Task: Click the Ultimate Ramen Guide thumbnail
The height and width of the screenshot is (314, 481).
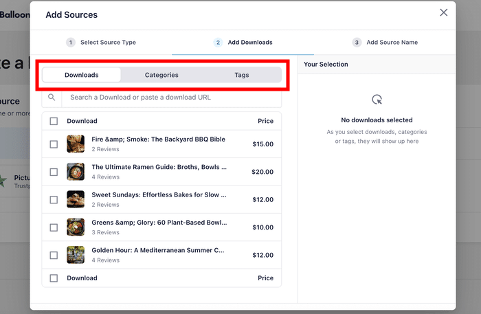Action: [x=76, y=172]
